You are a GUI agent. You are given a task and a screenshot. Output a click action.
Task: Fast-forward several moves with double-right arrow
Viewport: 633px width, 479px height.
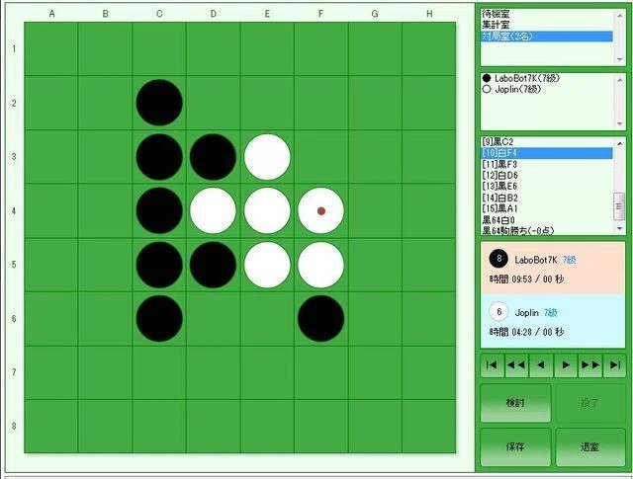pyautogui.click(x=590, y=365)
